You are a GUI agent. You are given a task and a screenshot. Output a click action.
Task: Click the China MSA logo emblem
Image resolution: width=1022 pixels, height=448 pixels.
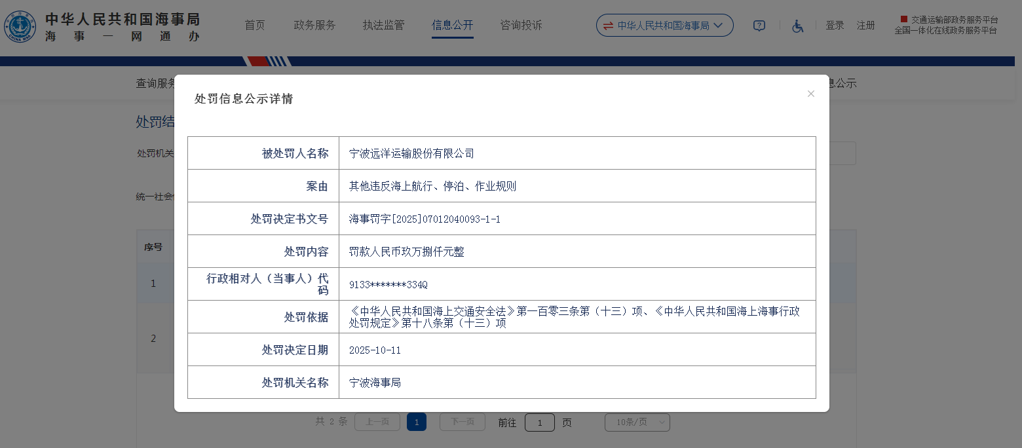click(x=20, y=26)
